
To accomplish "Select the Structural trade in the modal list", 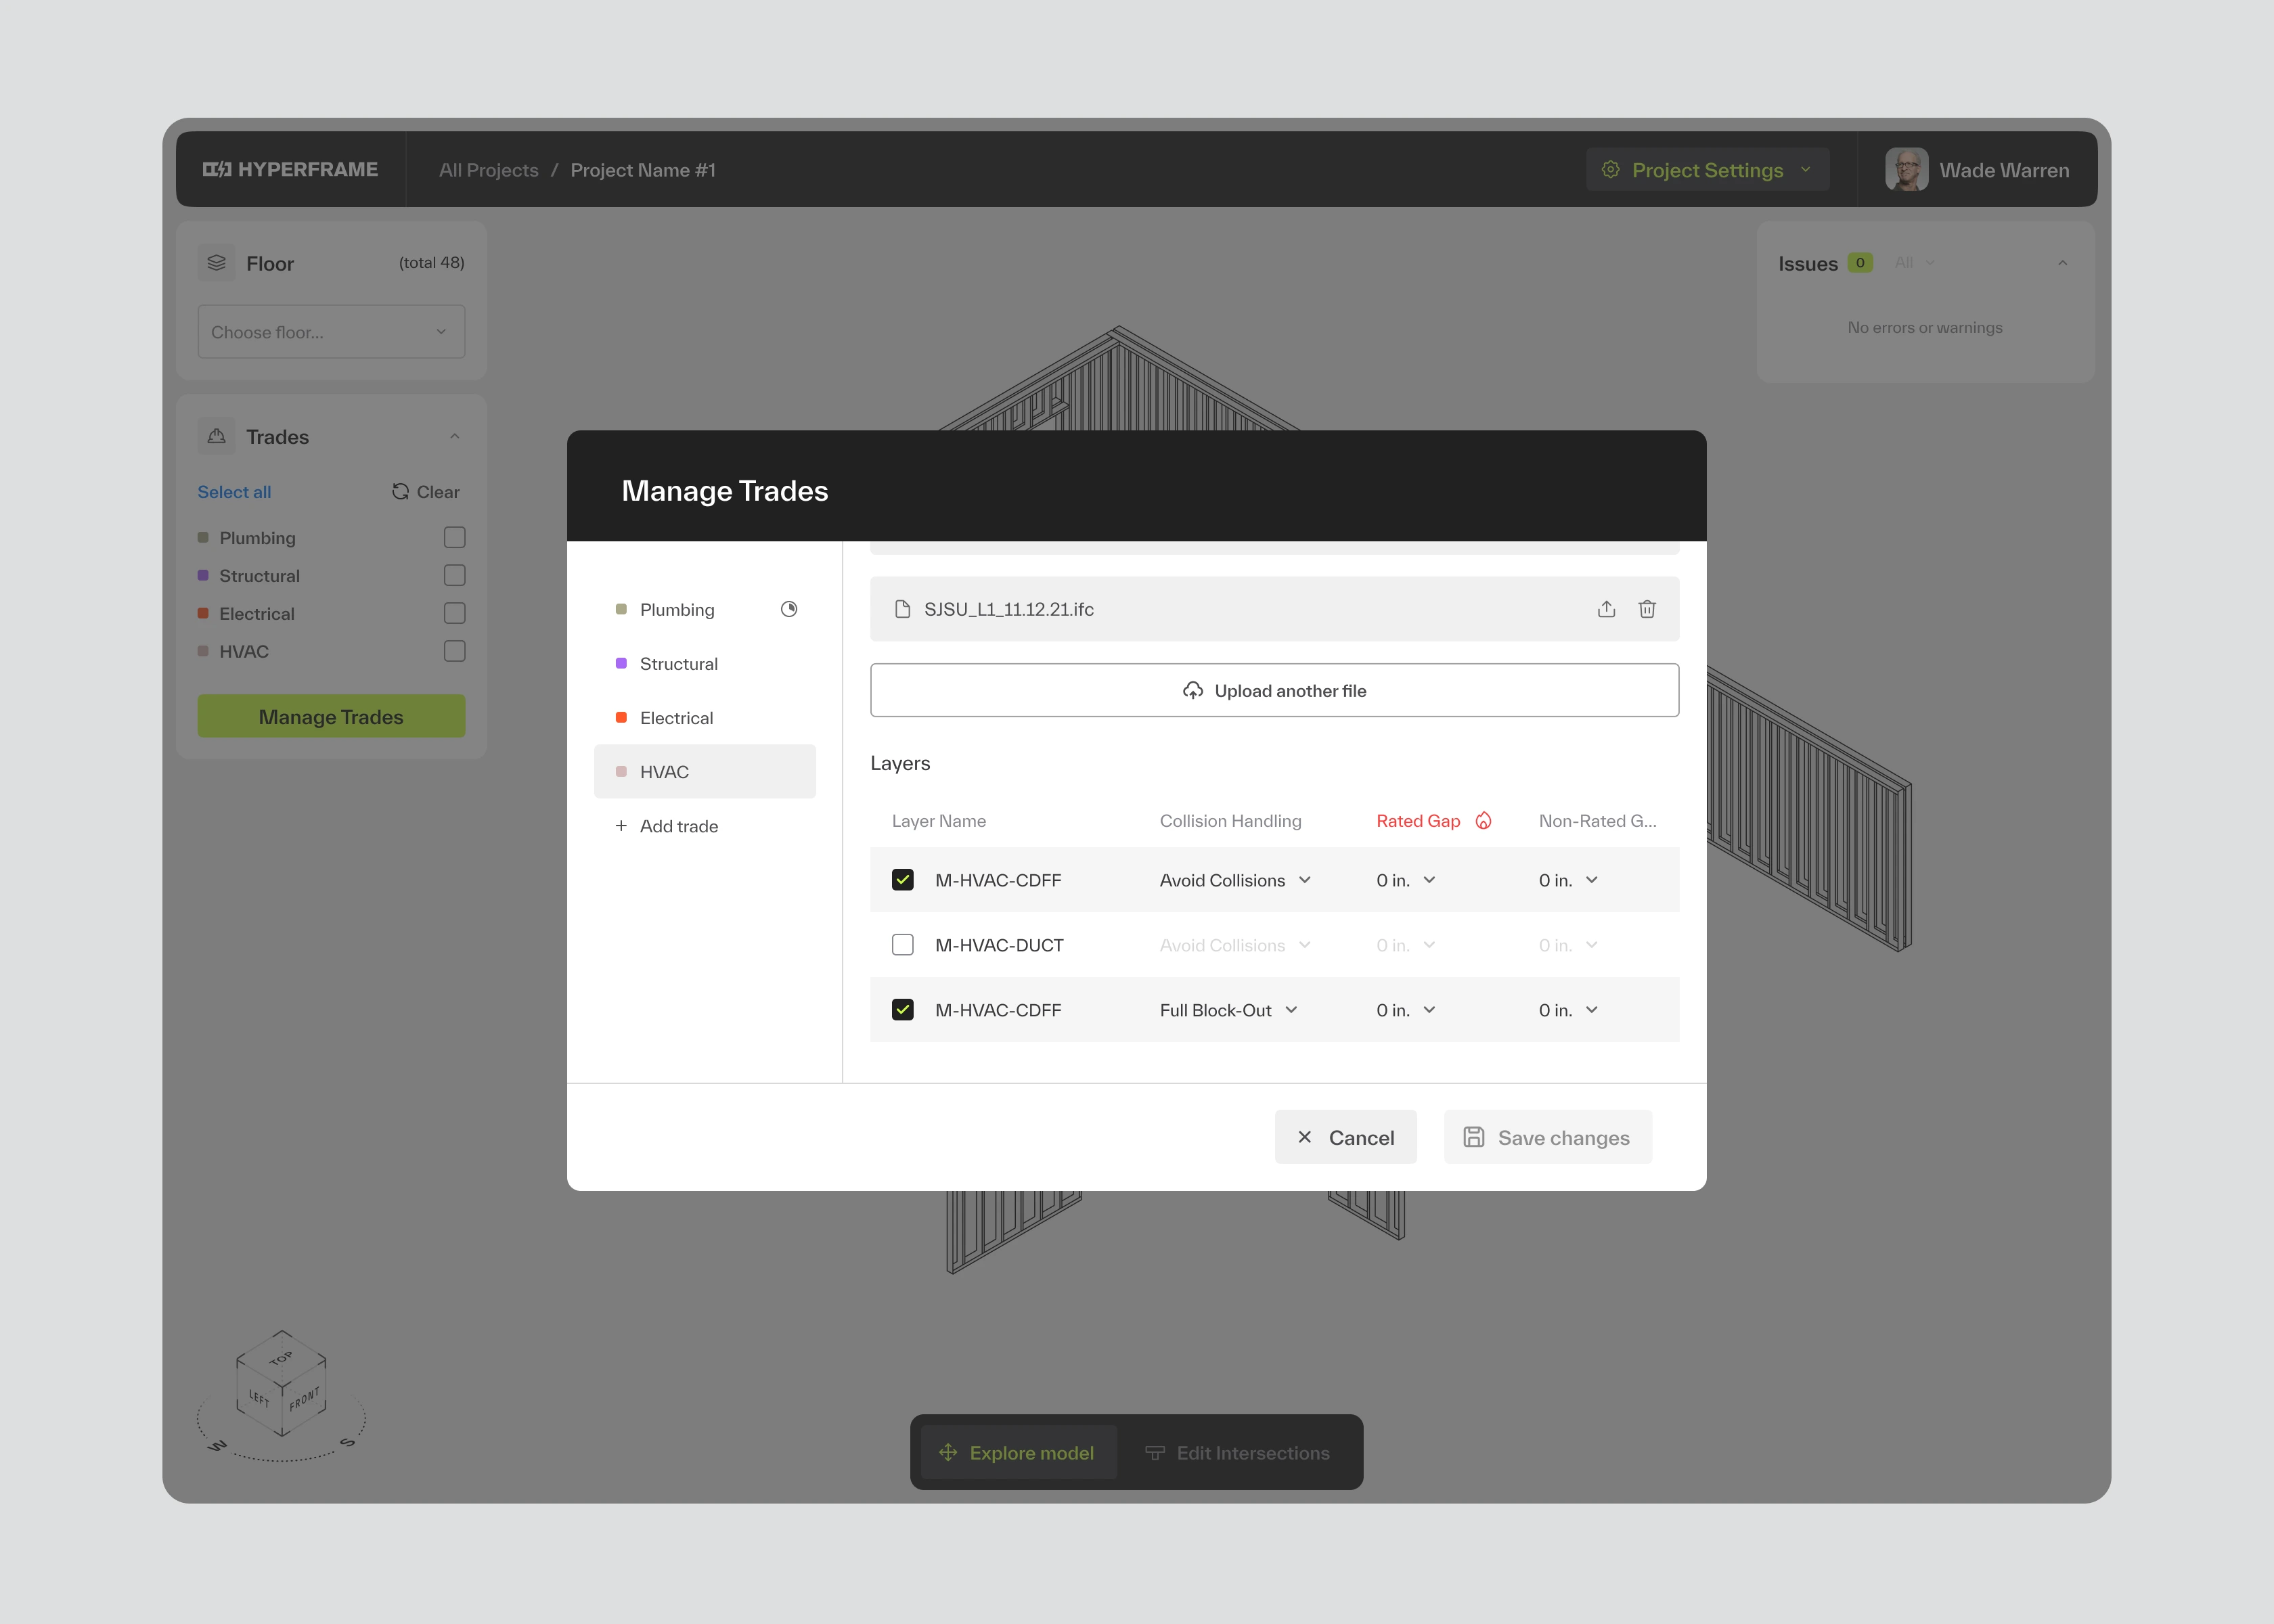I will 679,664.
